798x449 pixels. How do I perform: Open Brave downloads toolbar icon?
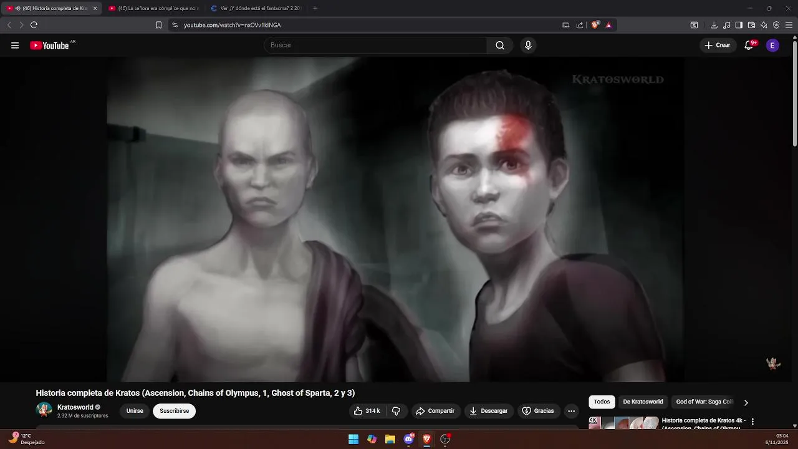coord(714,25)
